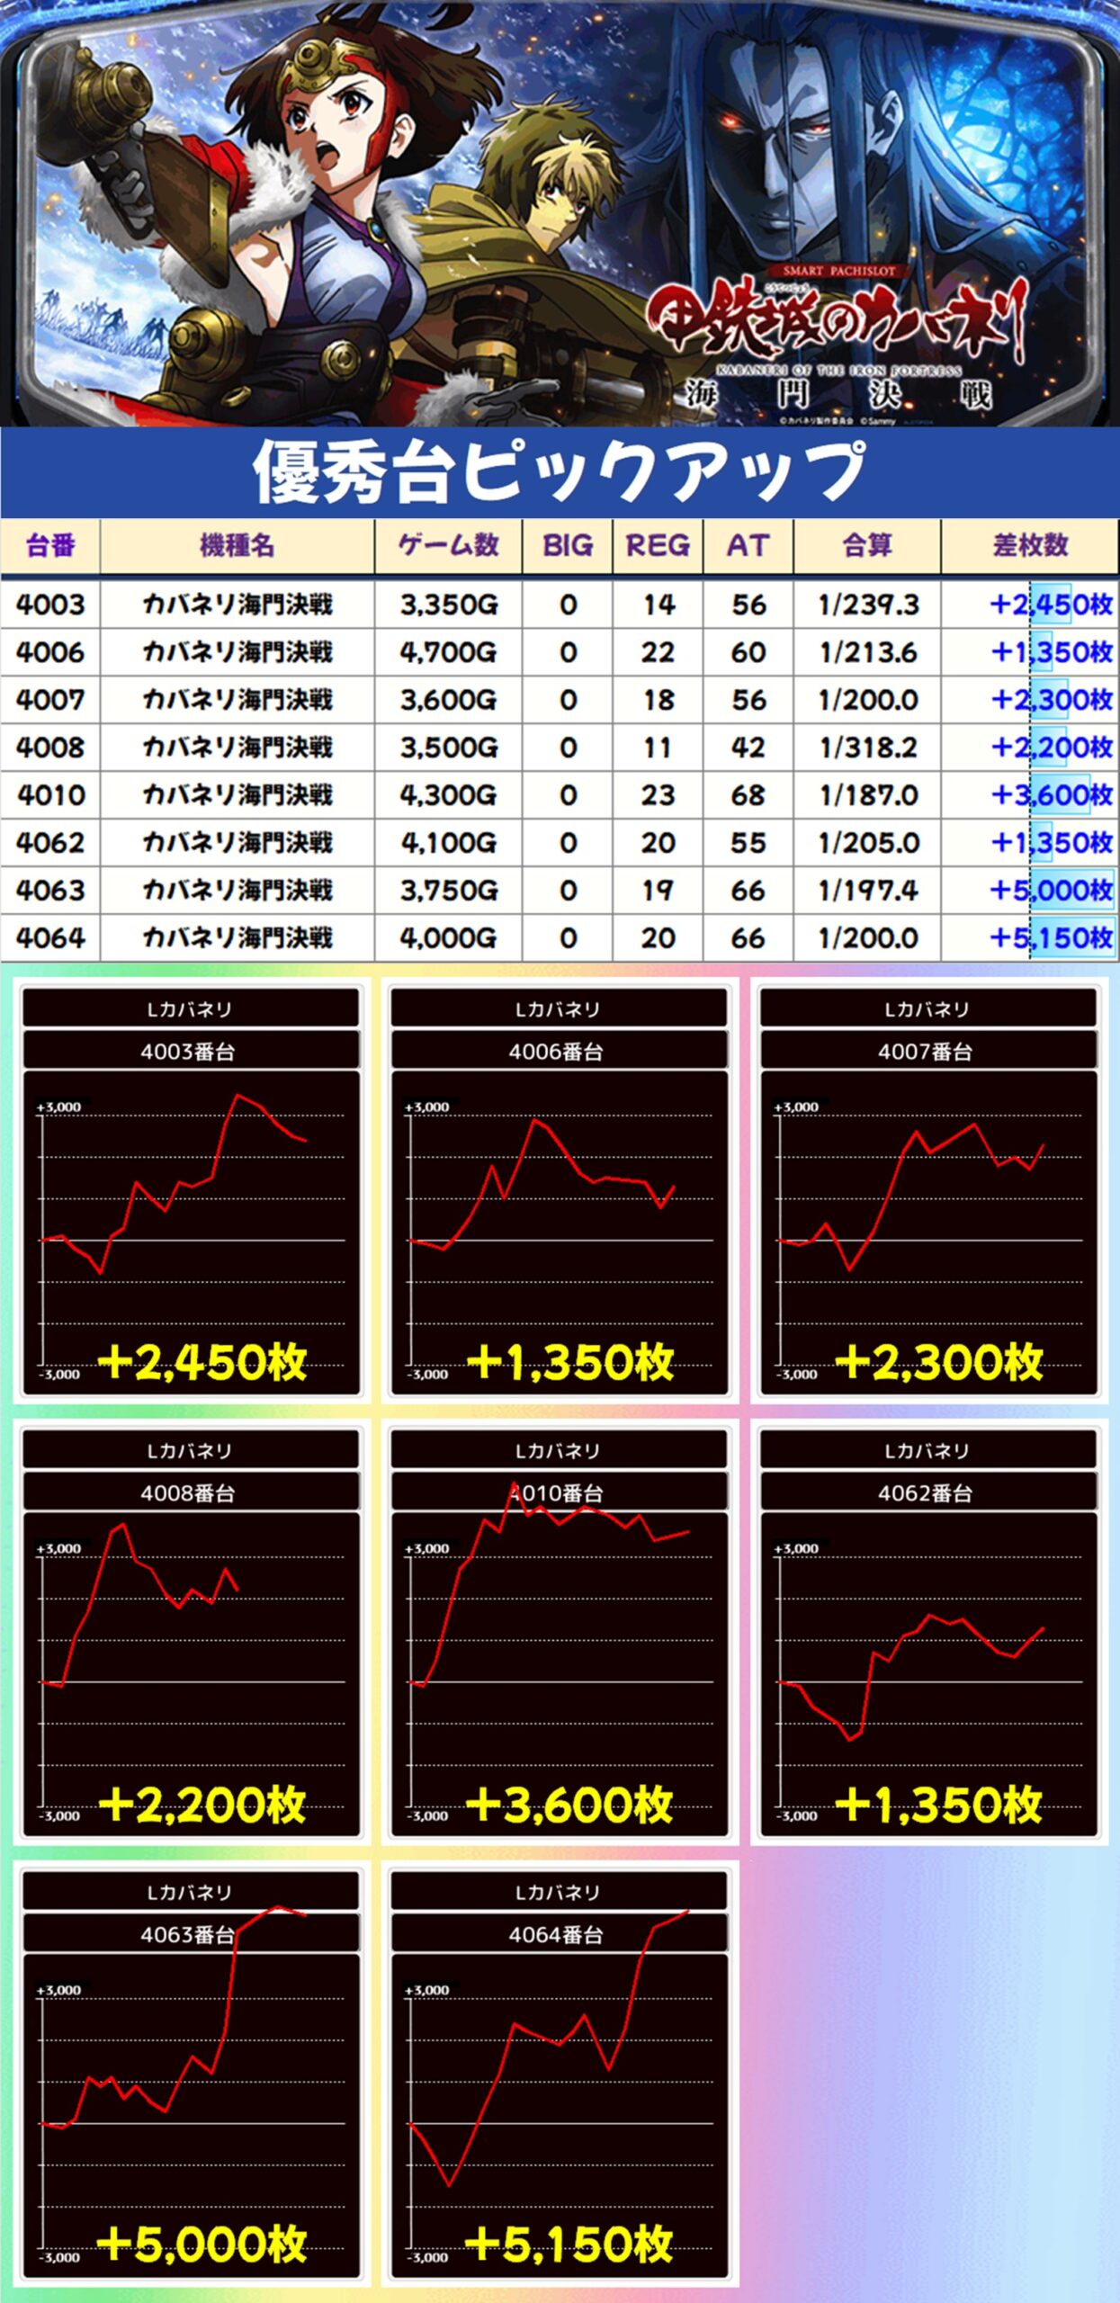Screen dimensions: 1120x2303
Task: Click the 1/205.0 combined rate cell
Action: [867, 843]
